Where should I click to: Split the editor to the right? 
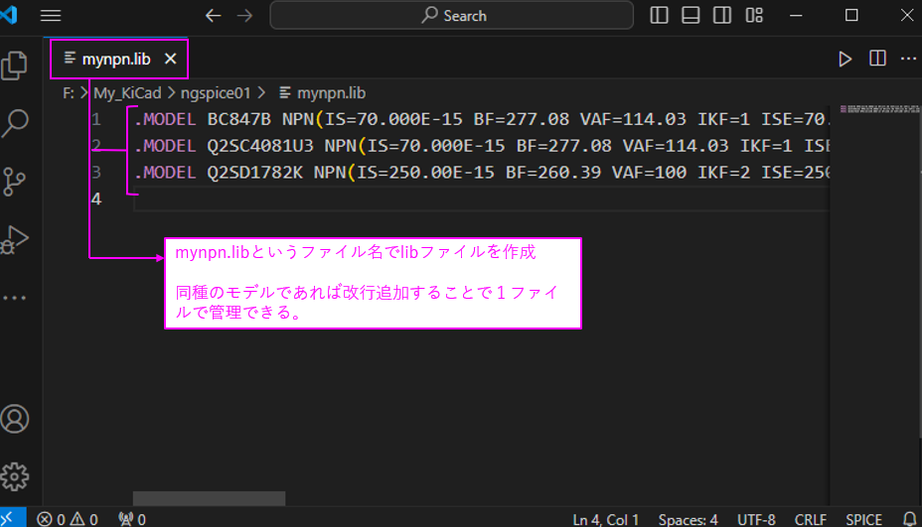coord(877,59)
